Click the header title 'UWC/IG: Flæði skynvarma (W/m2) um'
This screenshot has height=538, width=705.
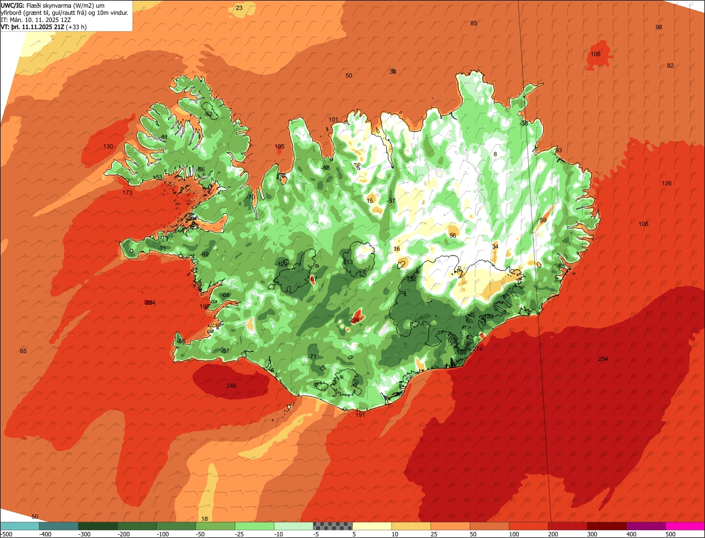click(52, 5)
